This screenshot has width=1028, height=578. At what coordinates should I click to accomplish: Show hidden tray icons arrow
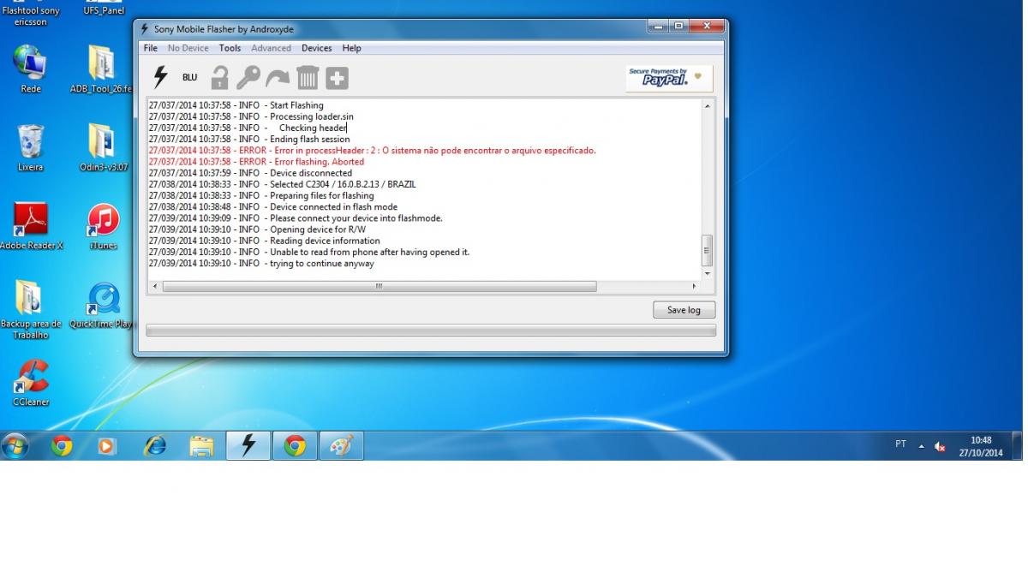[922, 446]
